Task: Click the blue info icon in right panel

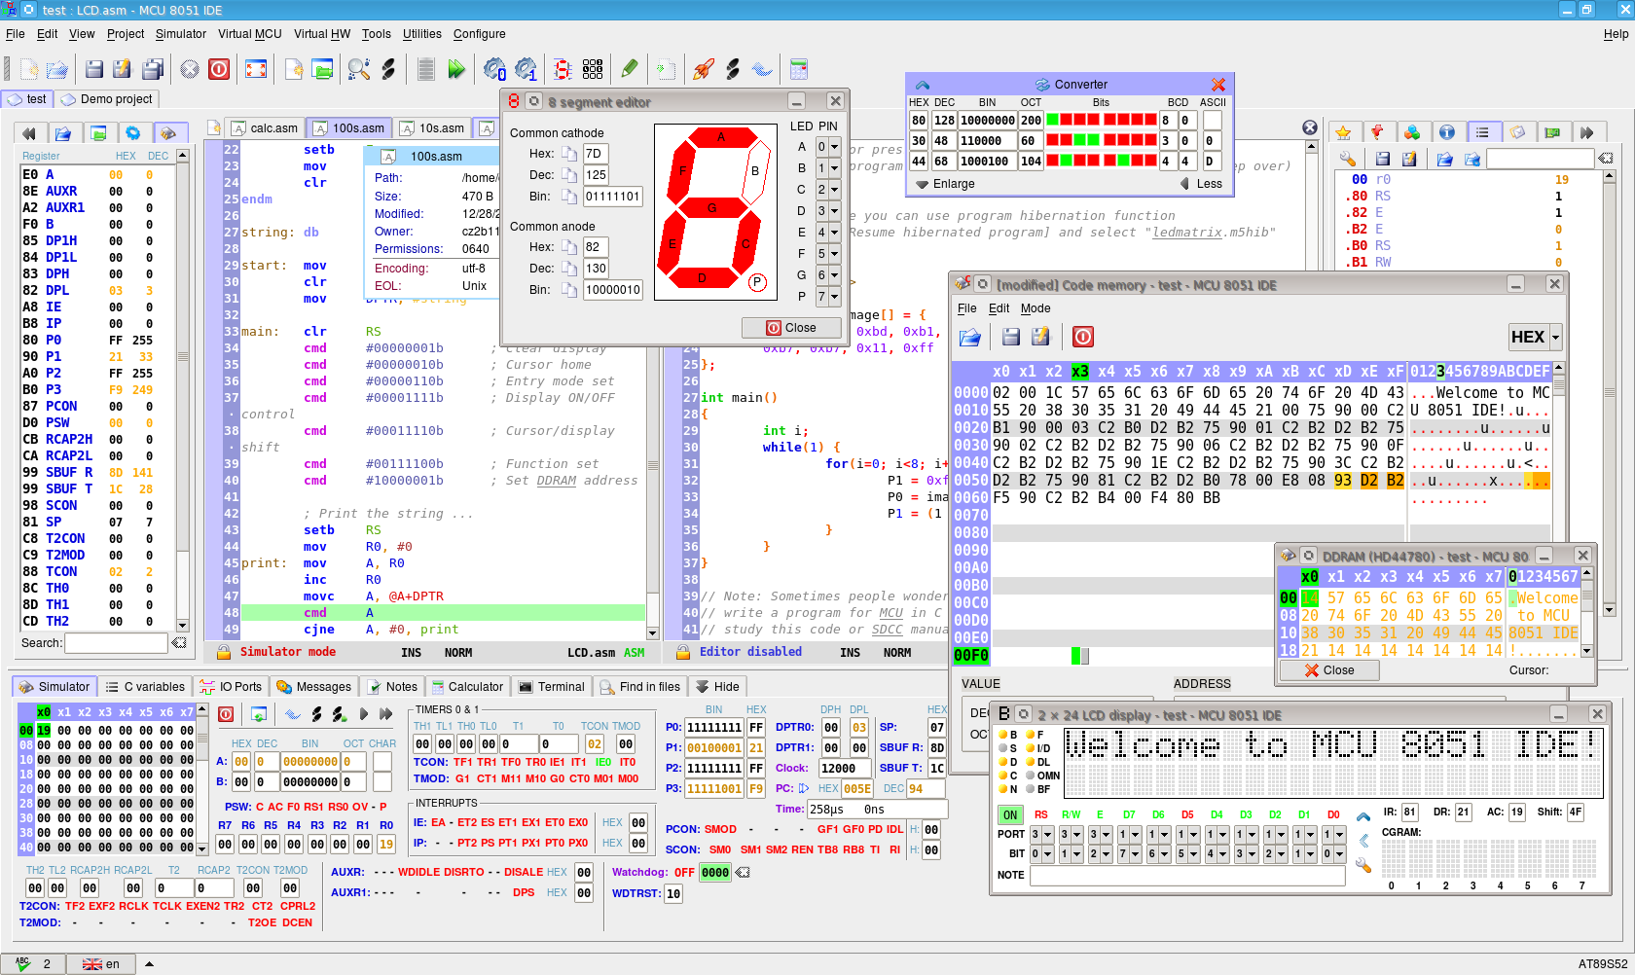Action: pos(1447,132)
